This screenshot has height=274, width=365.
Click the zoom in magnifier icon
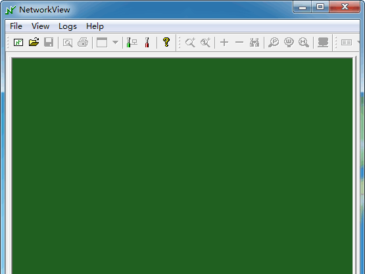(x=190, y=43)
